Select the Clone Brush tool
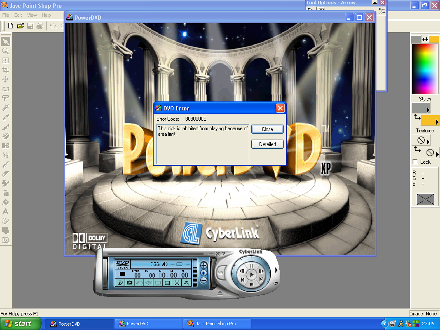440x330 pixels. click(x=6, y=136)
